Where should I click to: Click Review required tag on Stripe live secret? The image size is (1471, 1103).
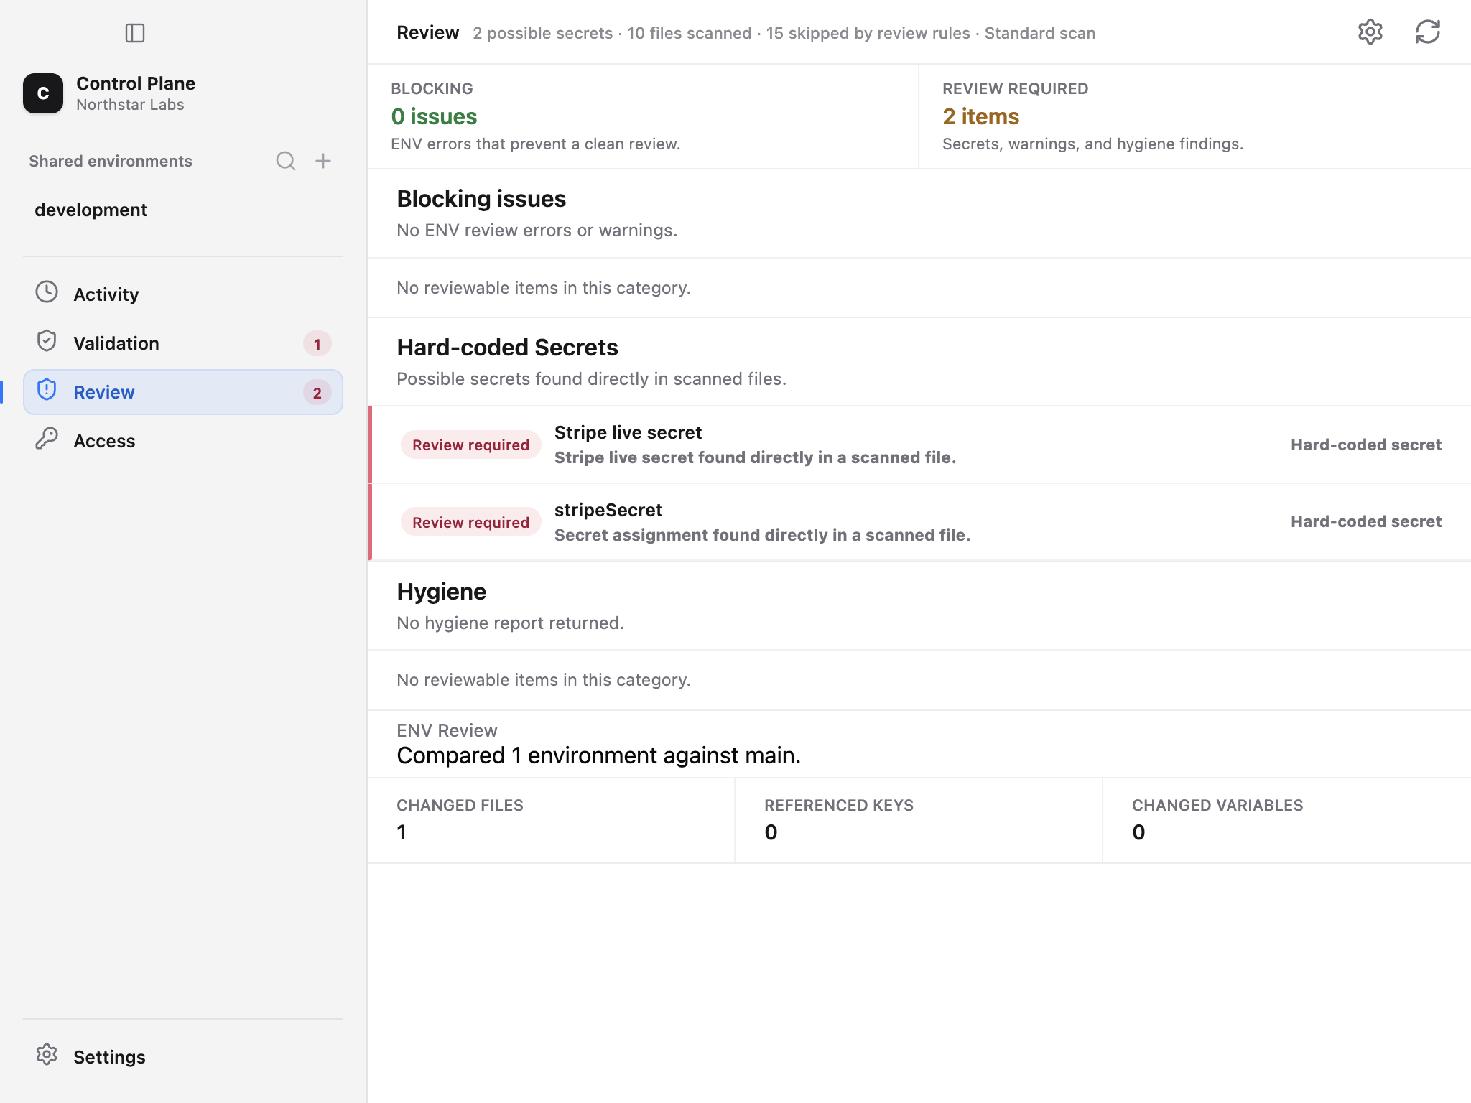[470, 445]
